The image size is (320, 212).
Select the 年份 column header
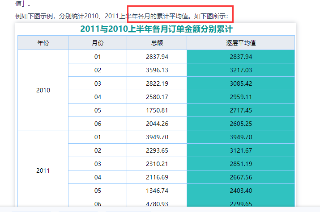43,43
